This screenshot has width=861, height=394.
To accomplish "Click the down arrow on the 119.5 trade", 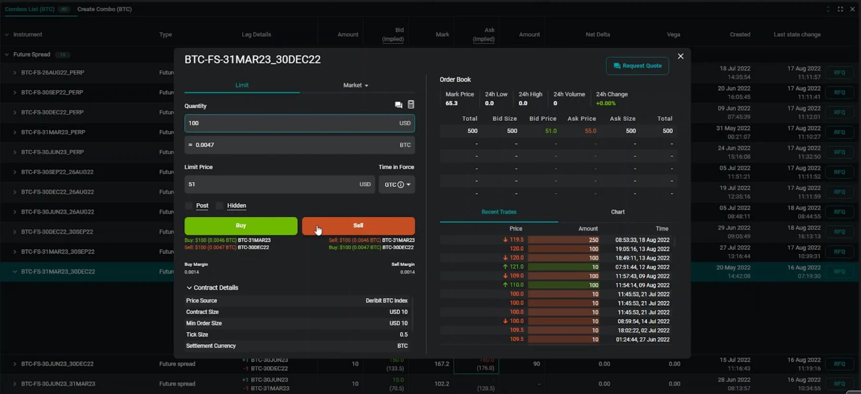I will [505, 240].
